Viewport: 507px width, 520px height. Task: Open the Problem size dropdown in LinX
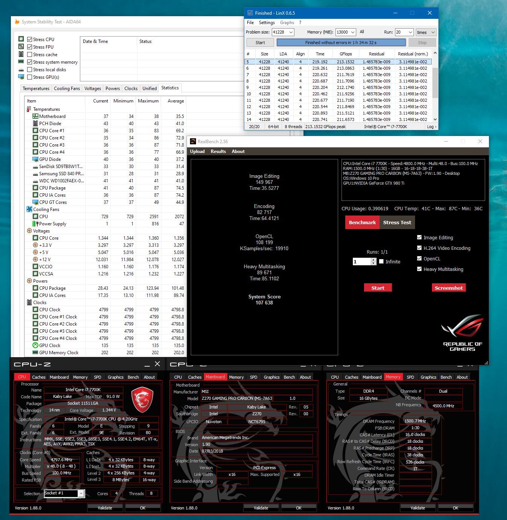coord(291,32)
